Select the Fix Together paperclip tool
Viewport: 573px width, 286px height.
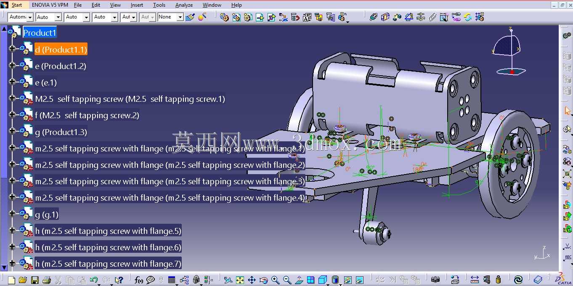pos(432,17)
